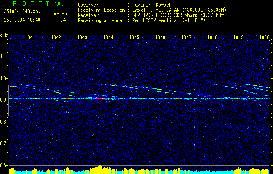Click the bright red echo near 1843
273x174 pixels.
[99, 99]
